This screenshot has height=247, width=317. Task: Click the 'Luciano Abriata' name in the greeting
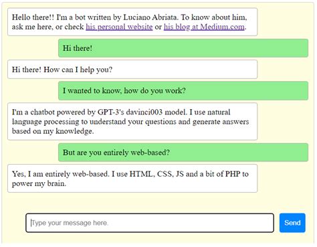[x=150, y=17]
